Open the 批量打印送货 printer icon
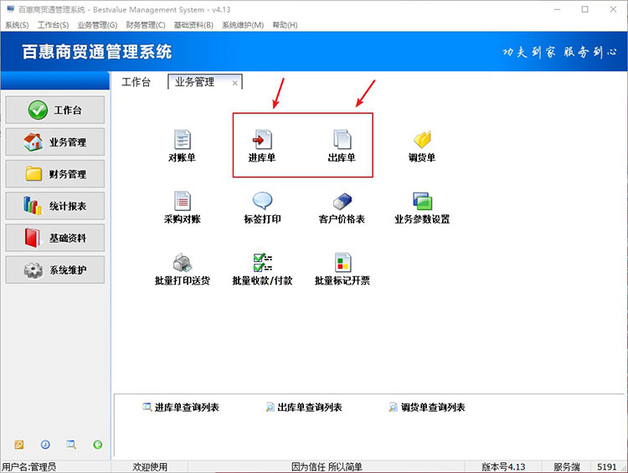This screenshot has width=628, height=473. [x=183, y=263]
